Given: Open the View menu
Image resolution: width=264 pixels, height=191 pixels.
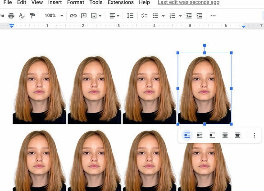Looking at the screenshot, I should [x=37, y=2].
